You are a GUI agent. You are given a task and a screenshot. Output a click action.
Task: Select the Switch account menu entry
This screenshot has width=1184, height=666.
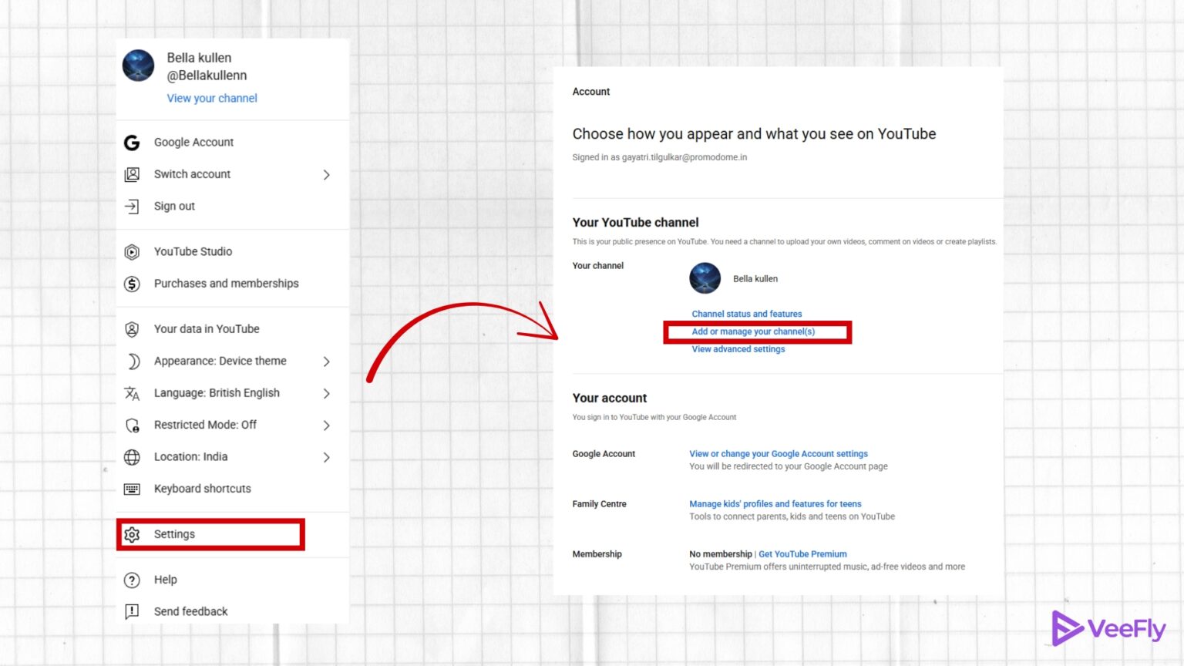click(191, 174)
